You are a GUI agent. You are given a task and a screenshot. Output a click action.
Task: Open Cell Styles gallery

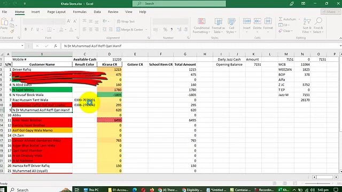tap(231, 26)
